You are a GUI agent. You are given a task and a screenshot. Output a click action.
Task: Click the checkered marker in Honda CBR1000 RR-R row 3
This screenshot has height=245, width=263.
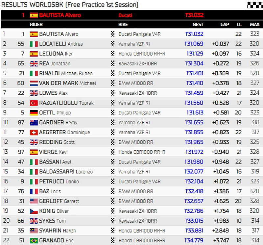(x=113, y=54)
